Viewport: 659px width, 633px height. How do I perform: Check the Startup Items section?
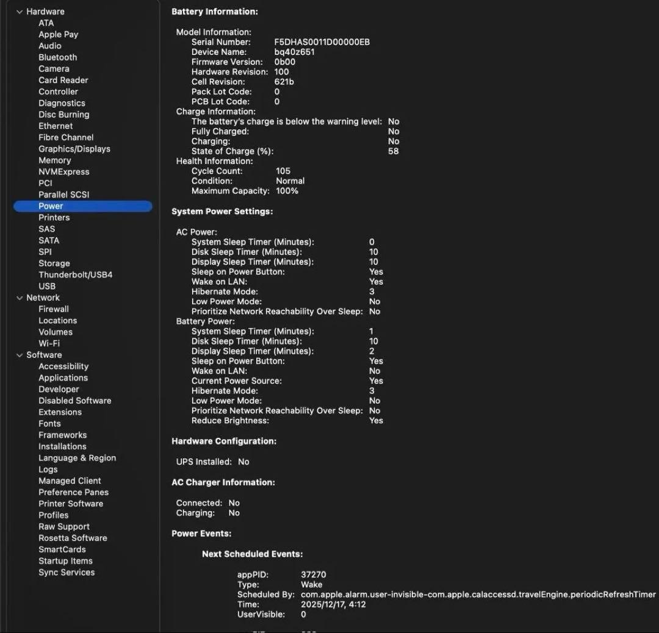[65, 560]
